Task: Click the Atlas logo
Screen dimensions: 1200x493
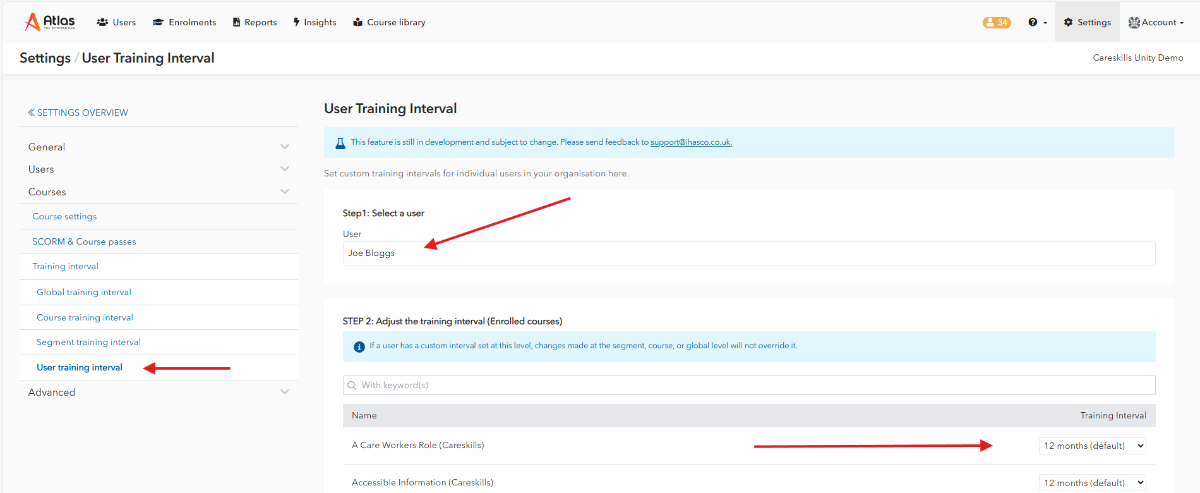Action: click(x=50, y=22)
